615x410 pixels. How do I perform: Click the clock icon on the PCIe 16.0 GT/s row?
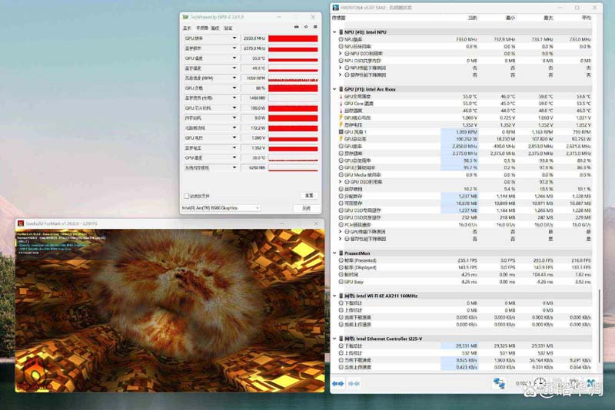click(x=341, y=225)
